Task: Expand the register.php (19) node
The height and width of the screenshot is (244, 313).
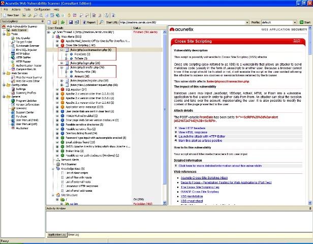Action: pyautogui.click(x=61, y=80)
